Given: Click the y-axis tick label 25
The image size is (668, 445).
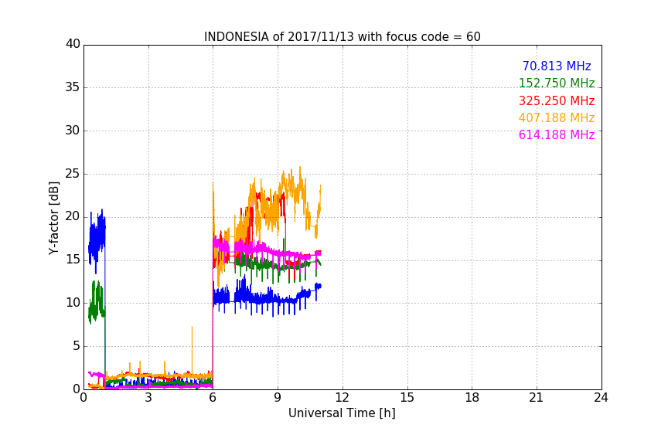Looking at the screenshot, I should (x=73, y=174).
